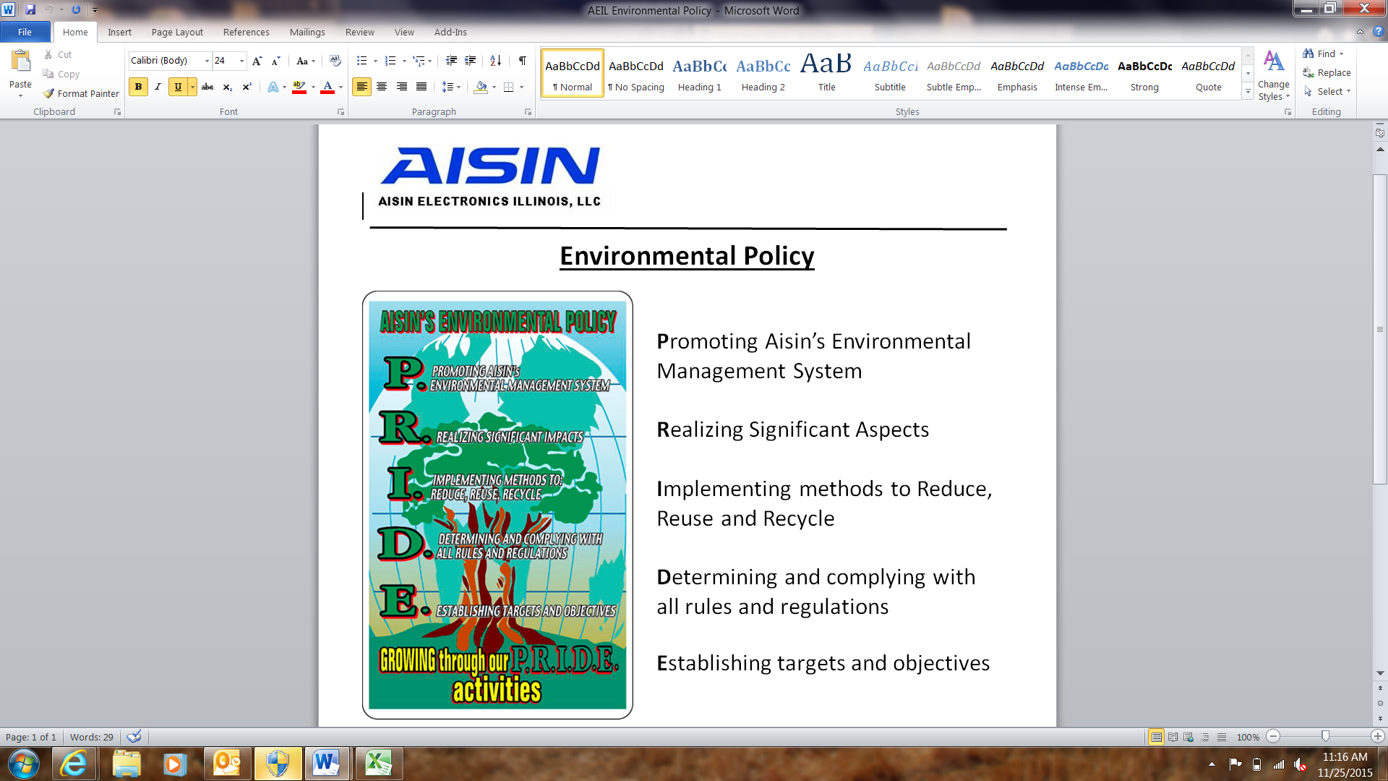Click the Bullets list icon
Screen dimensions: 1388x781
[362, 61]
